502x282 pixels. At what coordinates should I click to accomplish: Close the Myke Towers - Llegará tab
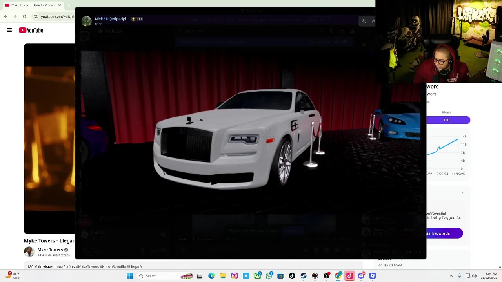[x=60, y=5]
